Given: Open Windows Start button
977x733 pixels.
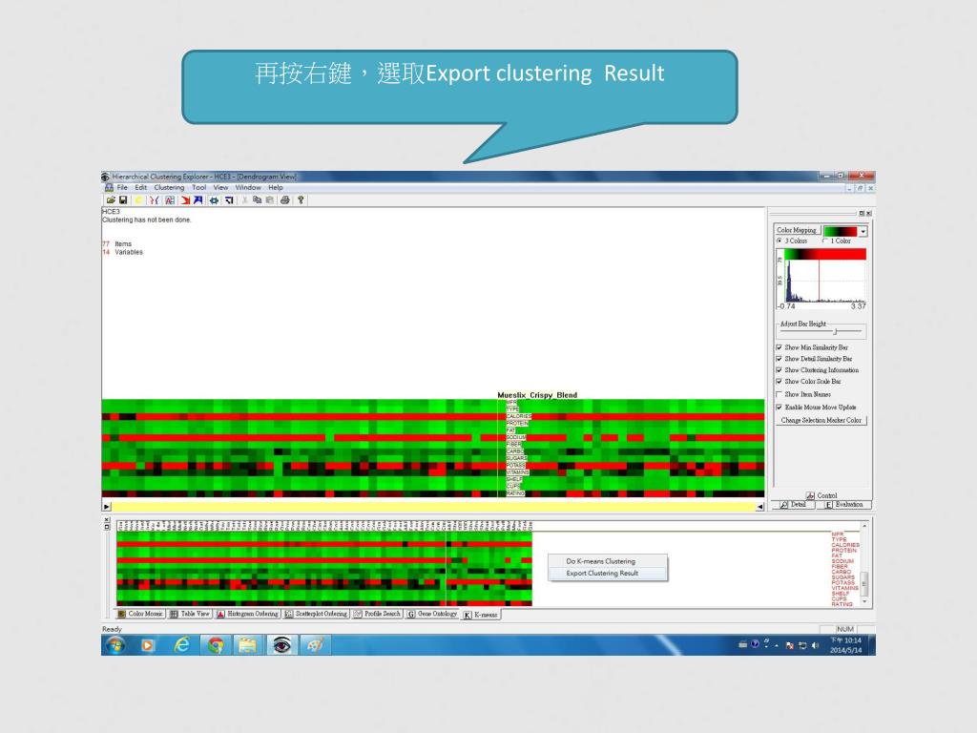Looking at the screenshot, I should [x=115, y=645].
